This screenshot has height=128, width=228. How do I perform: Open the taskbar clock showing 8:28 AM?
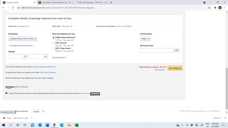[215, 125]
